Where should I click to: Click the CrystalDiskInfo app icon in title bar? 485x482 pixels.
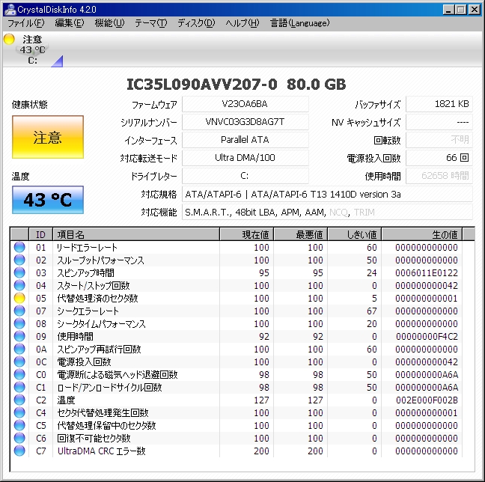pos(10,9)
